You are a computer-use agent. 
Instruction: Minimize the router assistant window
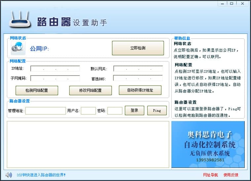pos(222,4)
